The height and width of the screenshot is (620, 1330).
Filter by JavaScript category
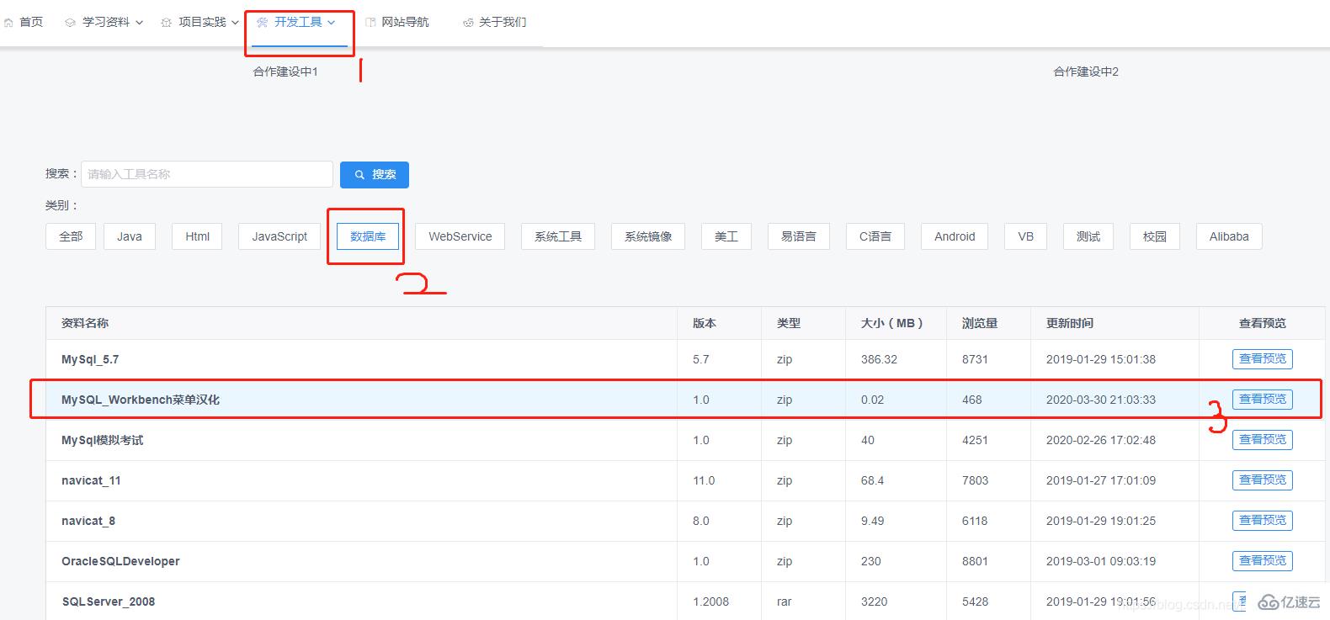(279, 236)
